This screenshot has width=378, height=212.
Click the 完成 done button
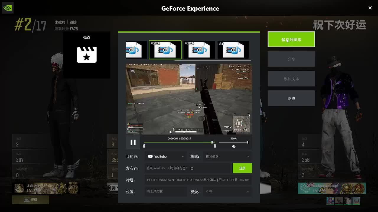(x=291, y=98)
